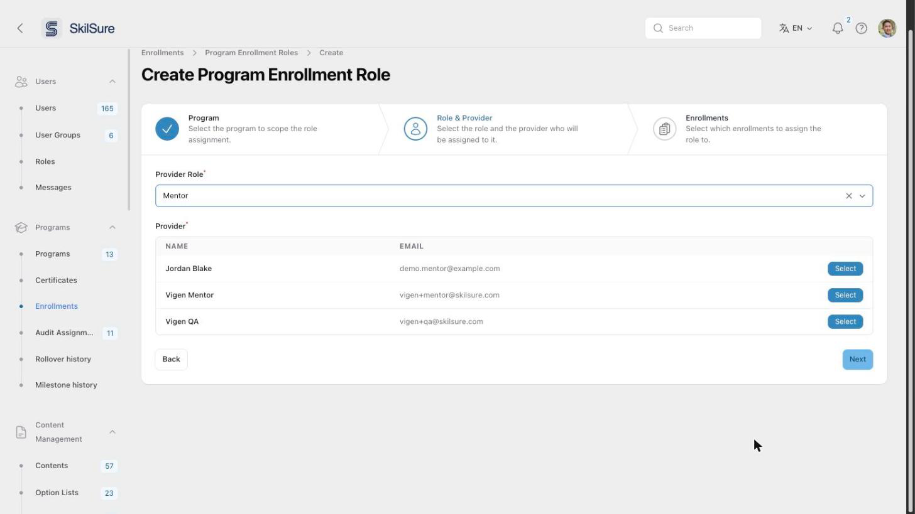Image resolution: width=915 pixels, height=514 pixels.
Task: Collapse the Programs sidebar section
Action: click(x=112, y=227)
